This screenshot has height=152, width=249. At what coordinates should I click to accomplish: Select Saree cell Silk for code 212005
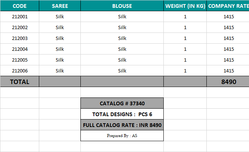pyautogui.click(x=60, y=60)
